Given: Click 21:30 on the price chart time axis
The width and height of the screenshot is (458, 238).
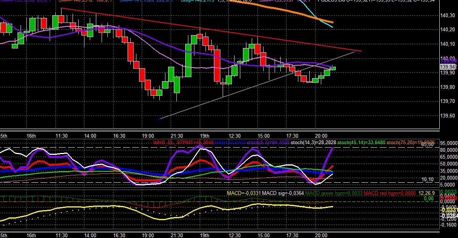Looking at the screenshot, I should (x=177, y=136).
